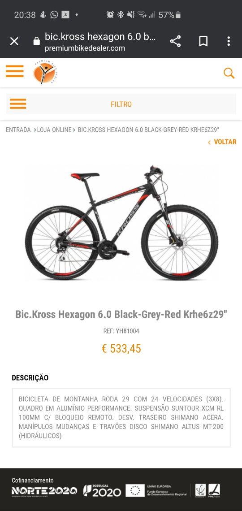242x511 pixels.
Task: Expand the FILTRO filter menu icon
Action: point(18,104)
